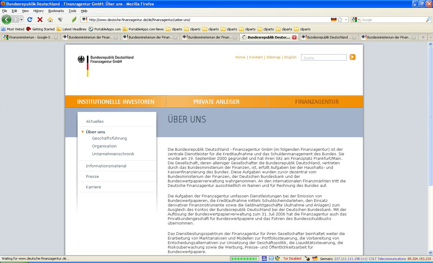This screenshot has height=263, width=433.
Task: Open the search engine selector dropdown
Action: 356,20
